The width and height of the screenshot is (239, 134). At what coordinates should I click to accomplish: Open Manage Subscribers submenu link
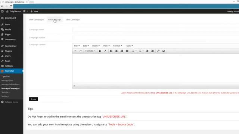(10, 84)
